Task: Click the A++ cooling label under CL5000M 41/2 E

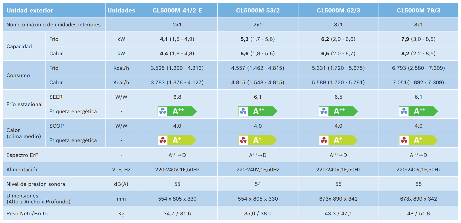Action: (x=177, y=111)
